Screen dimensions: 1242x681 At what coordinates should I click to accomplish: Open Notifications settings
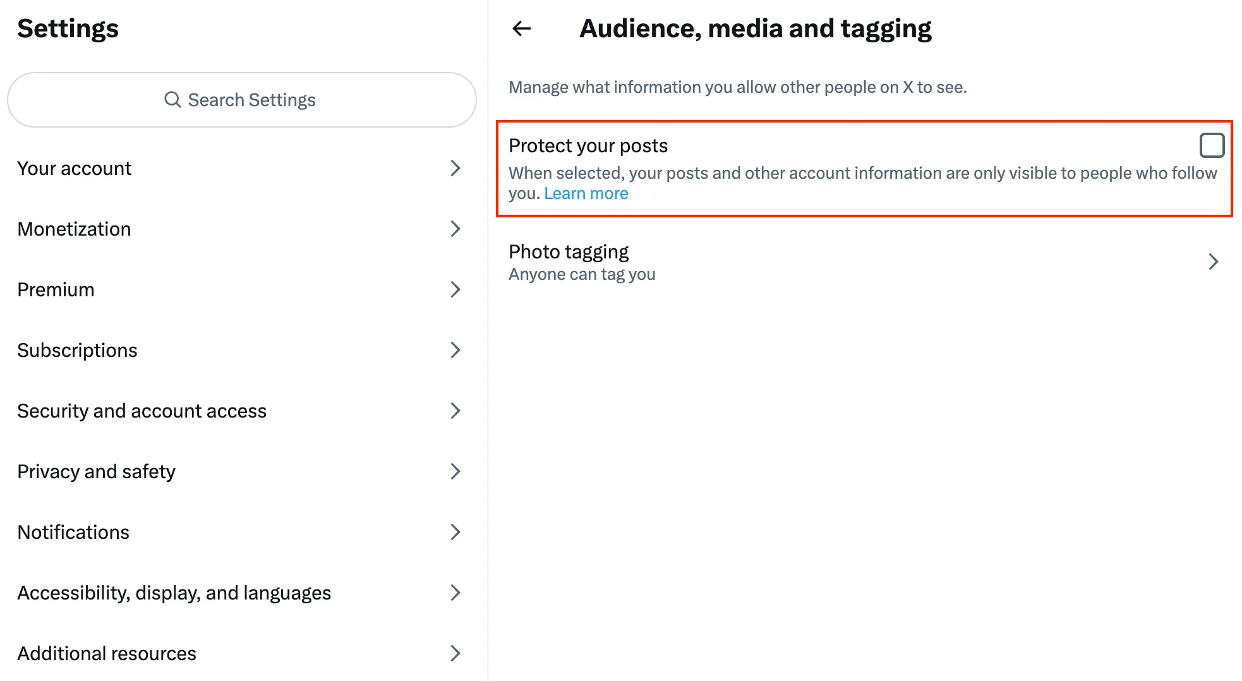pyautogui.click(x=73, y=533)
